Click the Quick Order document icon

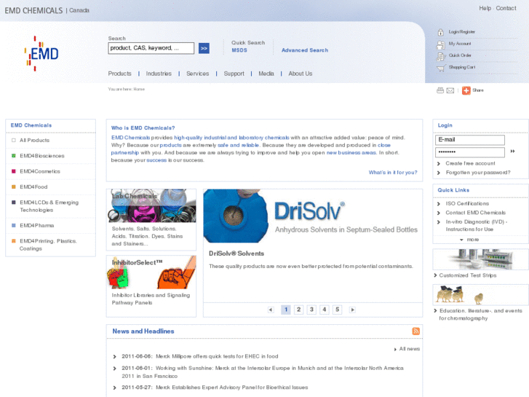click(441, 56)
